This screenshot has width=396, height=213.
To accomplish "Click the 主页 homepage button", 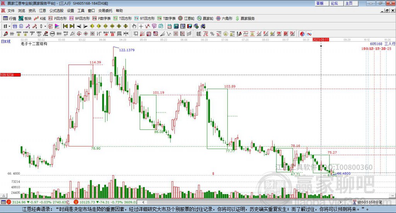I will [x=351, y=3].
